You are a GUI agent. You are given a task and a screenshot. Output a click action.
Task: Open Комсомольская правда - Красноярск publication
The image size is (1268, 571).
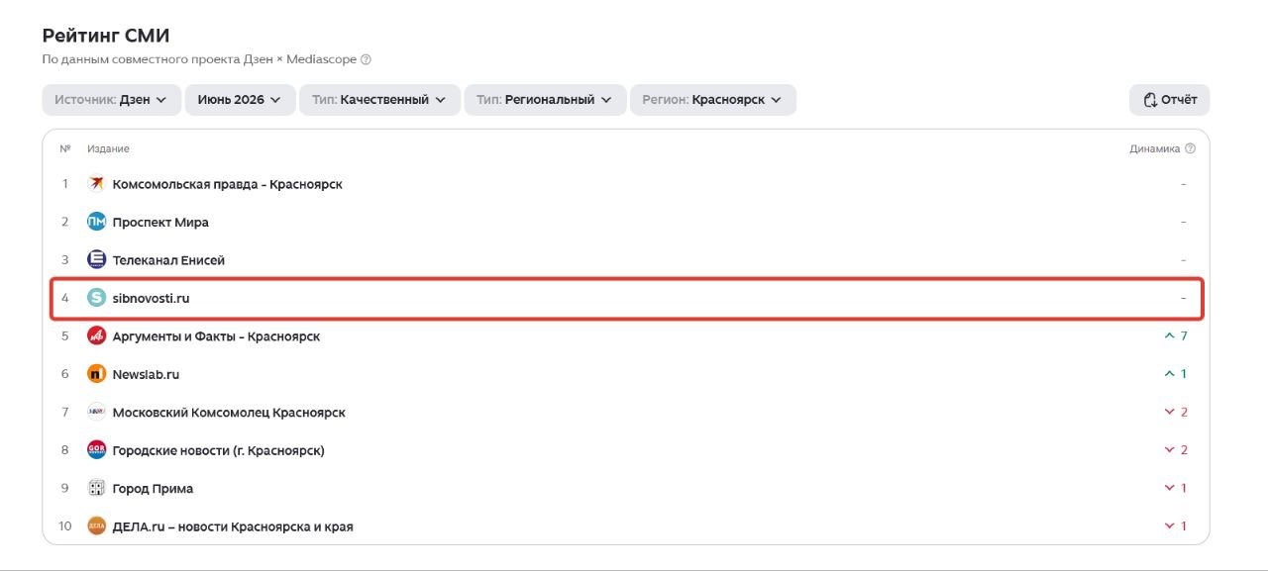point(228,184)
